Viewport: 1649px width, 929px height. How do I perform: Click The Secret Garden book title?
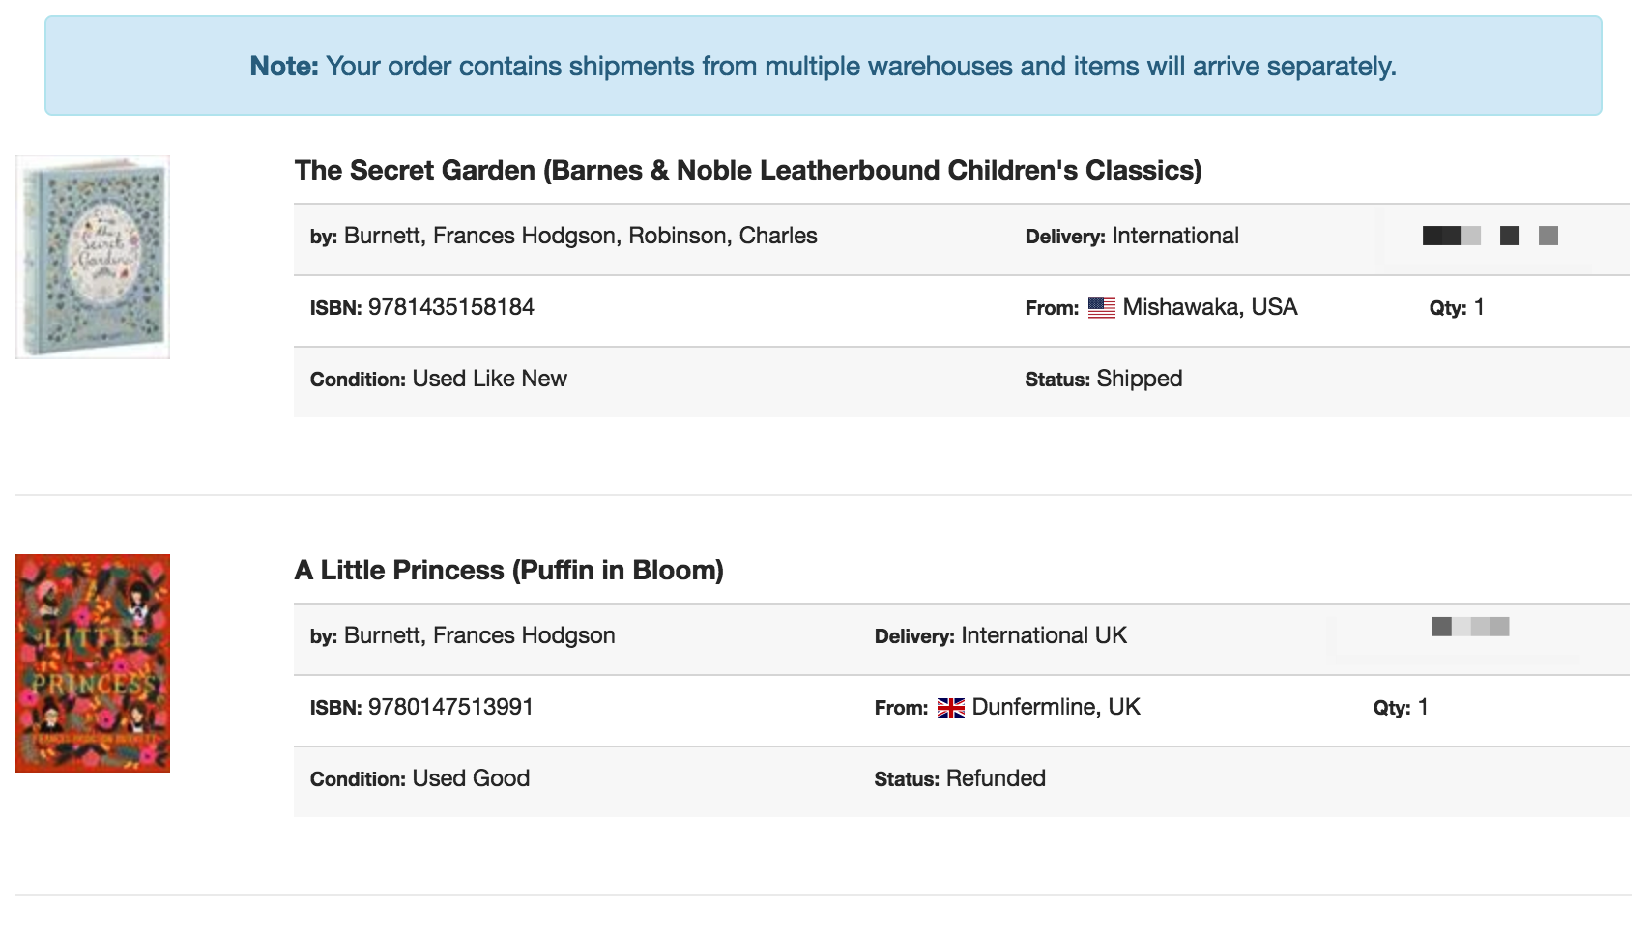(x=747, y=171)
